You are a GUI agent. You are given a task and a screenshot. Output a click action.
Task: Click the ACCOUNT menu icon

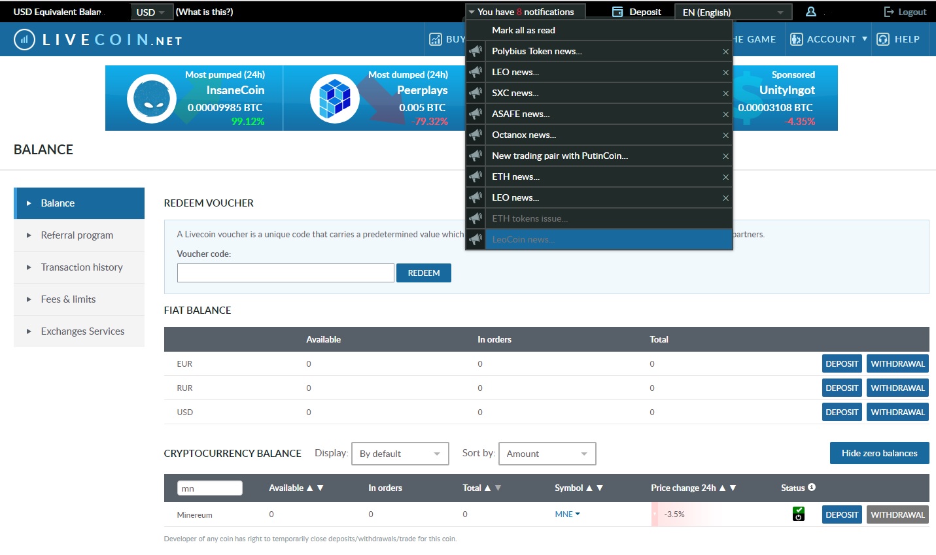click(x=797, y=39)
